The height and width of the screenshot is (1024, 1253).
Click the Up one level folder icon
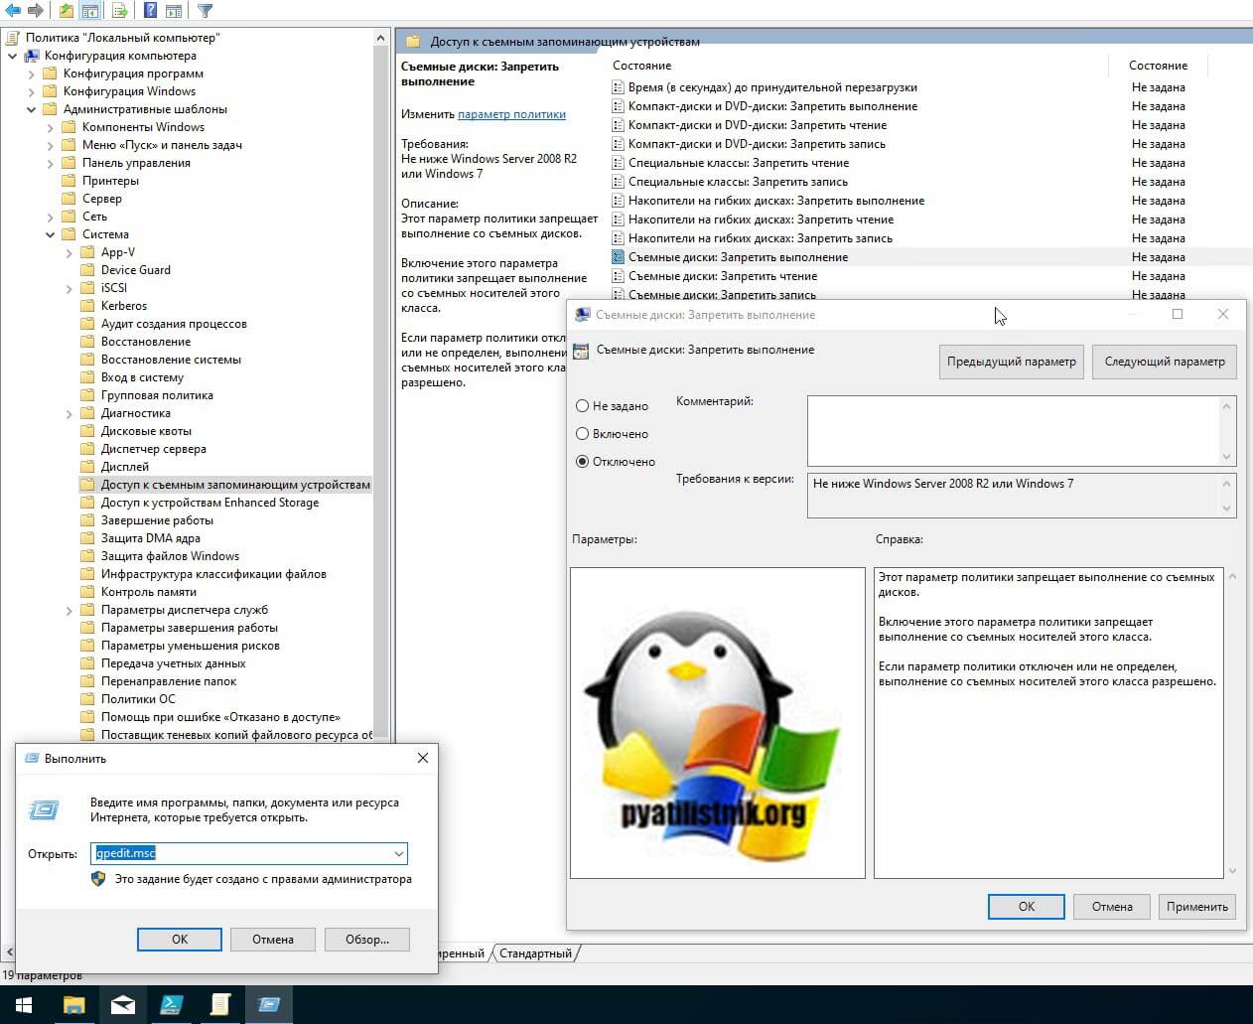pos(66,11)
